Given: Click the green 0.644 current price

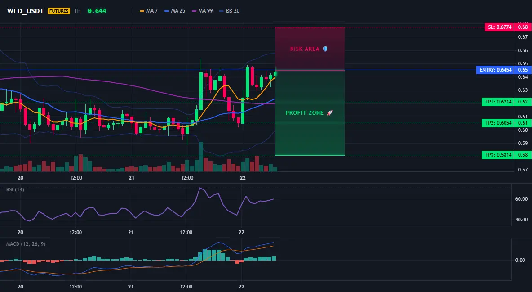Looking at the screenshot, I should pos(97,11).
